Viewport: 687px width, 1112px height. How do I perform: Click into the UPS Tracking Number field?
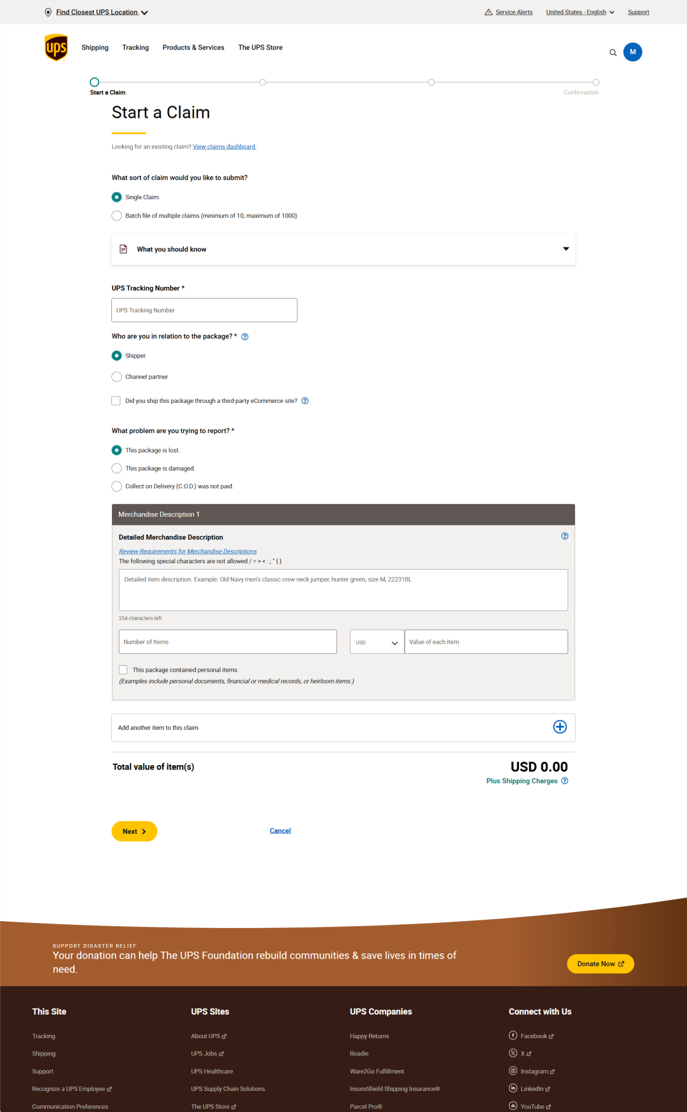point(204,310)
